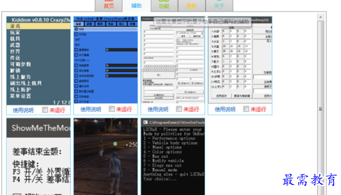Tick the run checkbox for blue Sub mAsk tool
Image resolution: width=341 pixels, height=195 pixels.
[x=112, y=109]
